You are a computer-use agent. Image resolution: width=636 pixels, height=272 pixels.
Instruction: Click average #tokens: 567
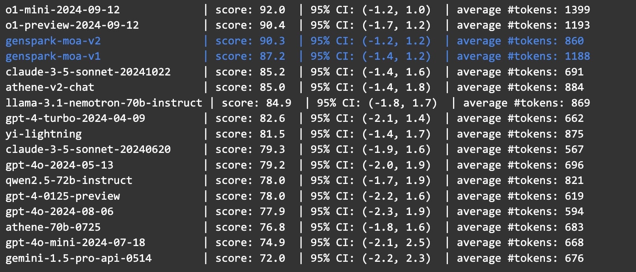(x=520, y=149)
